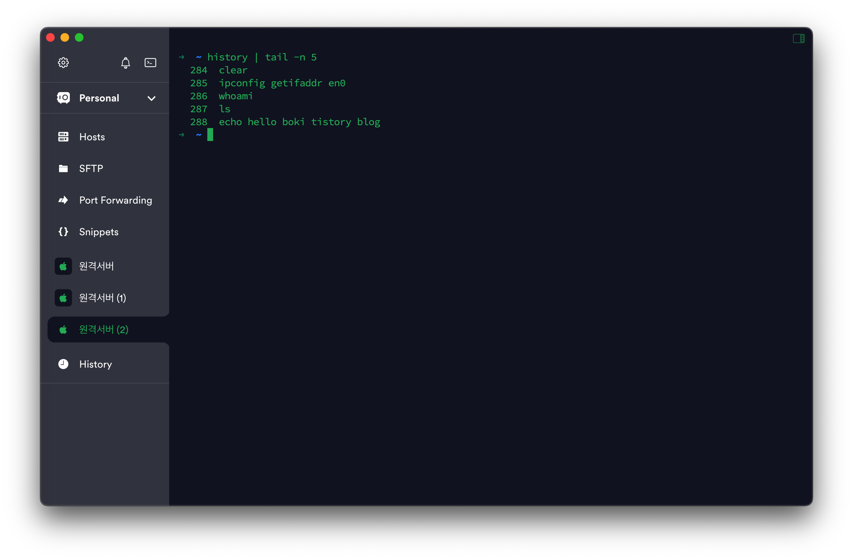Click the Port Forwarding arrows icon
This screenshot has height=559, width=853.
(63, 200)
